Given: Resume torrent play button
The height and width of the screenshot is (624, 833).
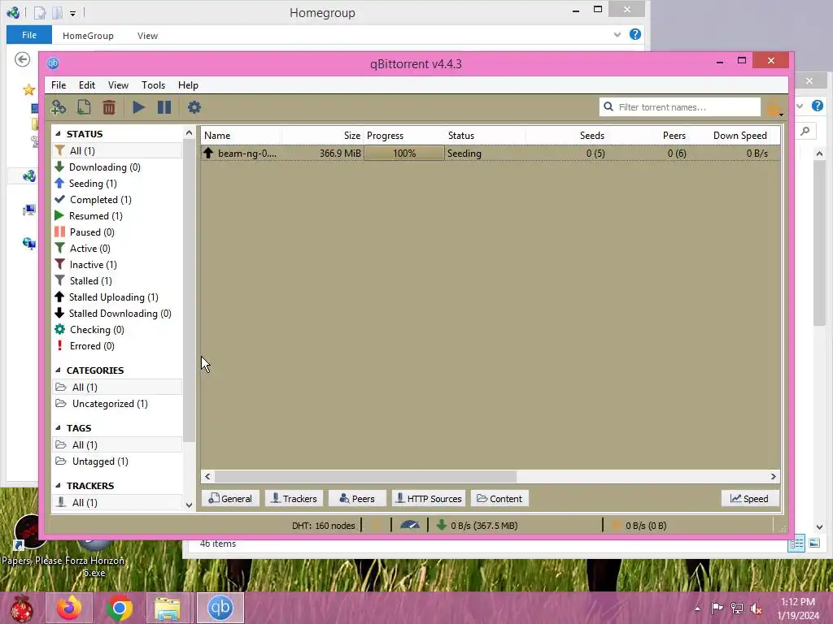Looking at the screenshot, I should point(138,107).
